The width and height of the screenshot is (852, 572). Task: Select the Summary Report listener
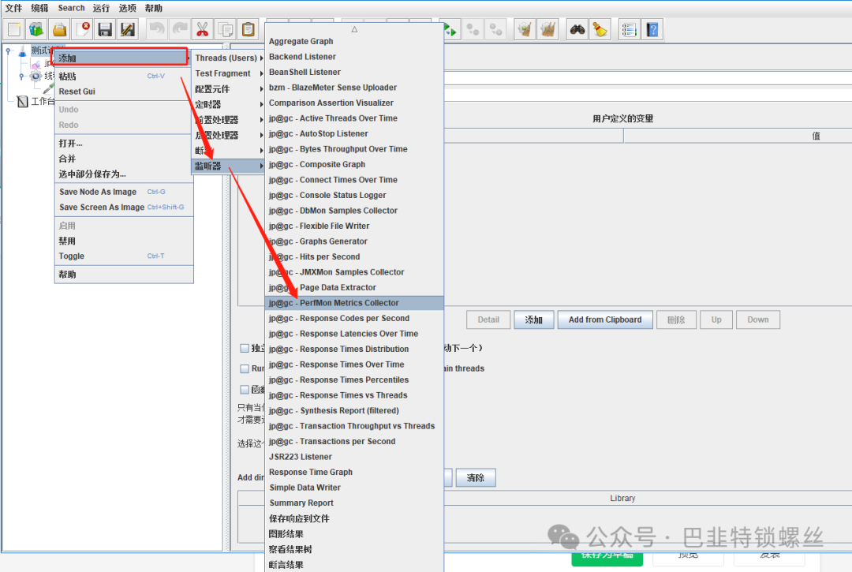(354, 503)
